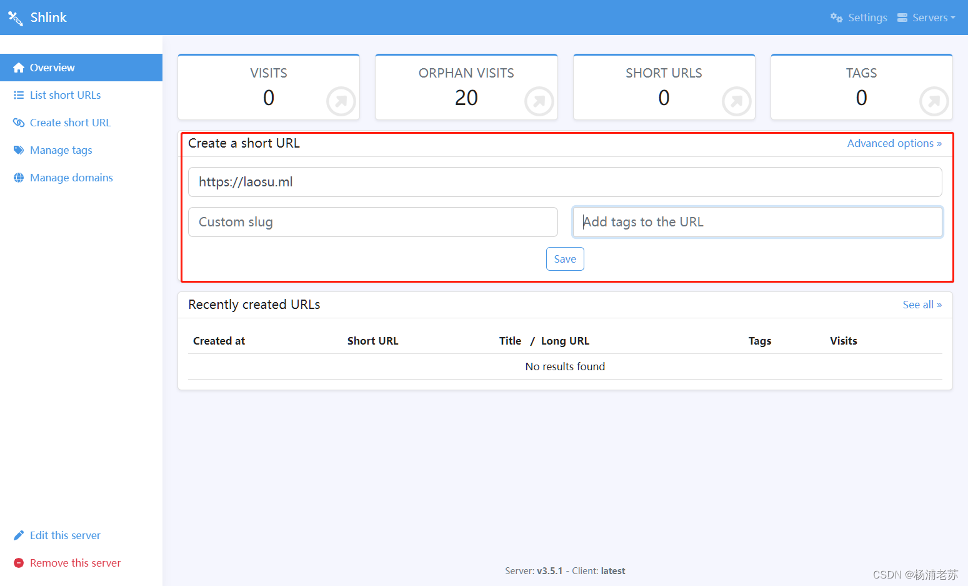Click the Overview home icon
The height and width of the screenshot is (586, 968).
coord(19,68)
